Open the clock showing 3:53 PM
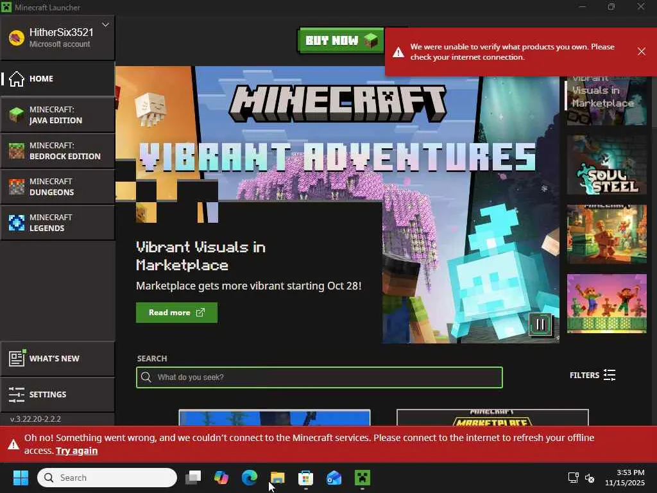This screenshot has width=657, height=493. (625, 478)
